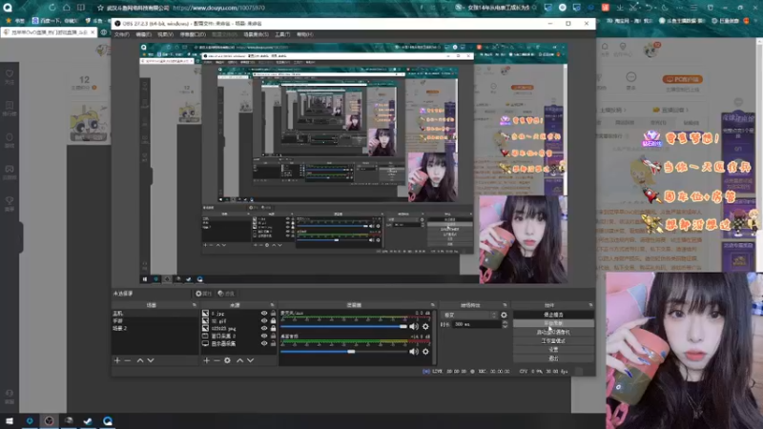
Task: Open source 属性 properties button
Action: [204, 294]
